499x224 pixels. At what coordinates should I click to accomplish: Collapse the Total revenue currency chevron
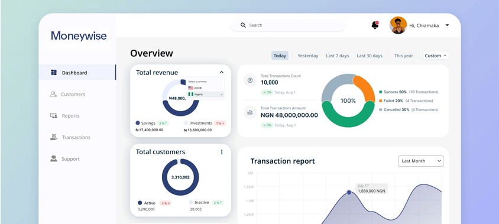222,72
